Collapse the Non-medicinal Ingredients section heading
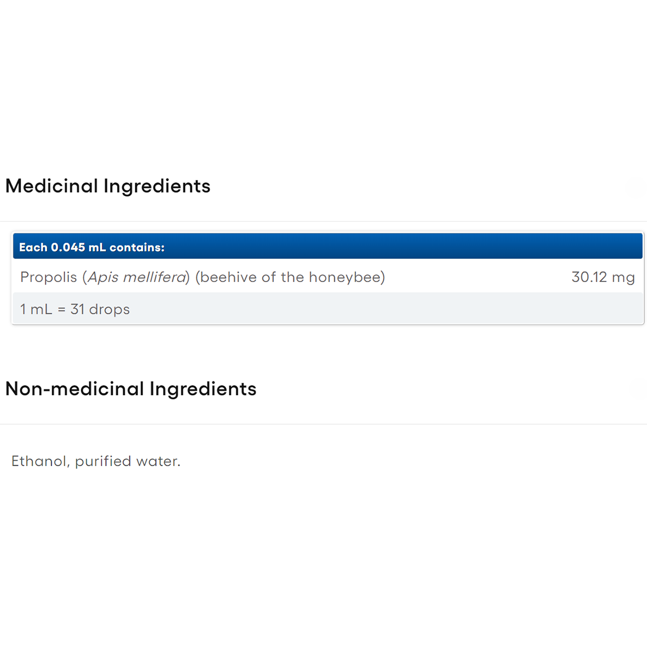Screen dimensions: 647x647 pyautogui.click(x=130, y=389)
